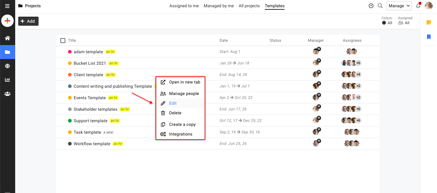Open the Support template project
This screenshot has height=193, width=437.
90,121
